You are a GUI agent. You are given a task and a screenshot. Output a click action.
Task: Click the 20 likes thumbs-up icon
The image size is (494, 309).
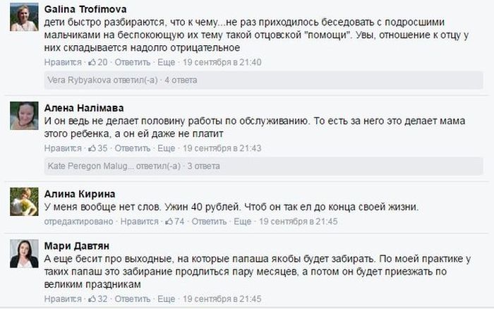[x=91, y=62]
